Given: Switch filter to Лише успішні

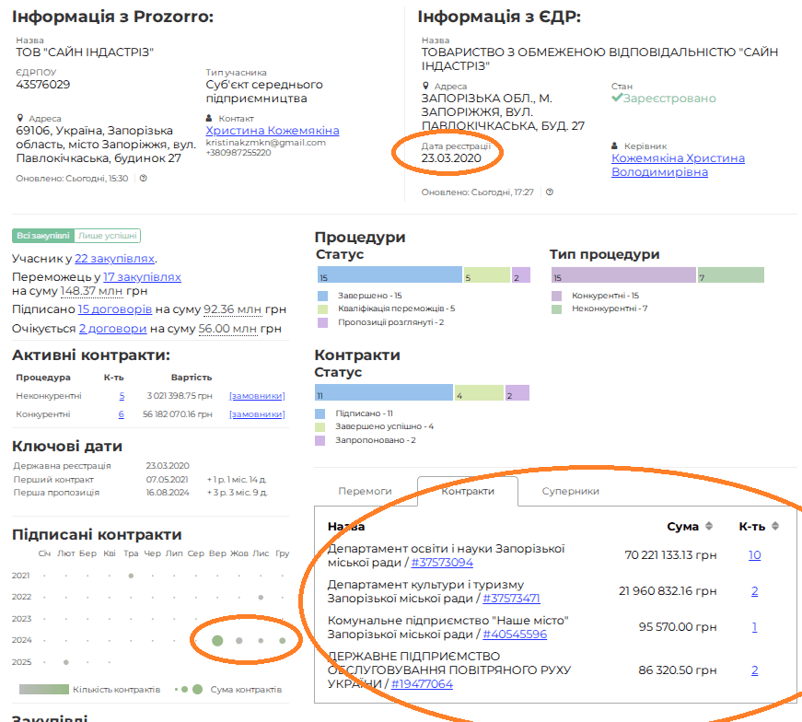Looking at the screenshot, I should 108,236.
